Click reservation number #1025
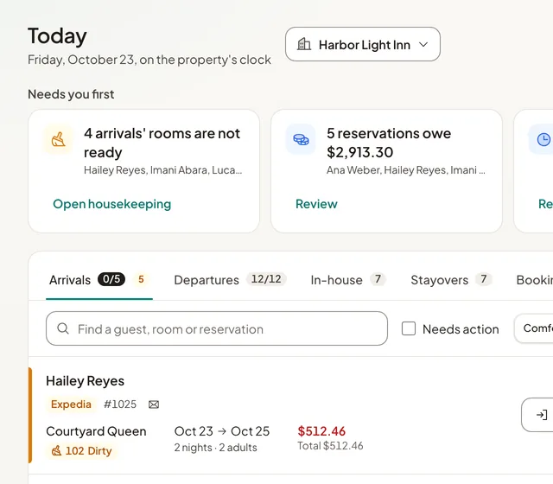The height and width of the screenshot is (484, 553). point(120,404)
